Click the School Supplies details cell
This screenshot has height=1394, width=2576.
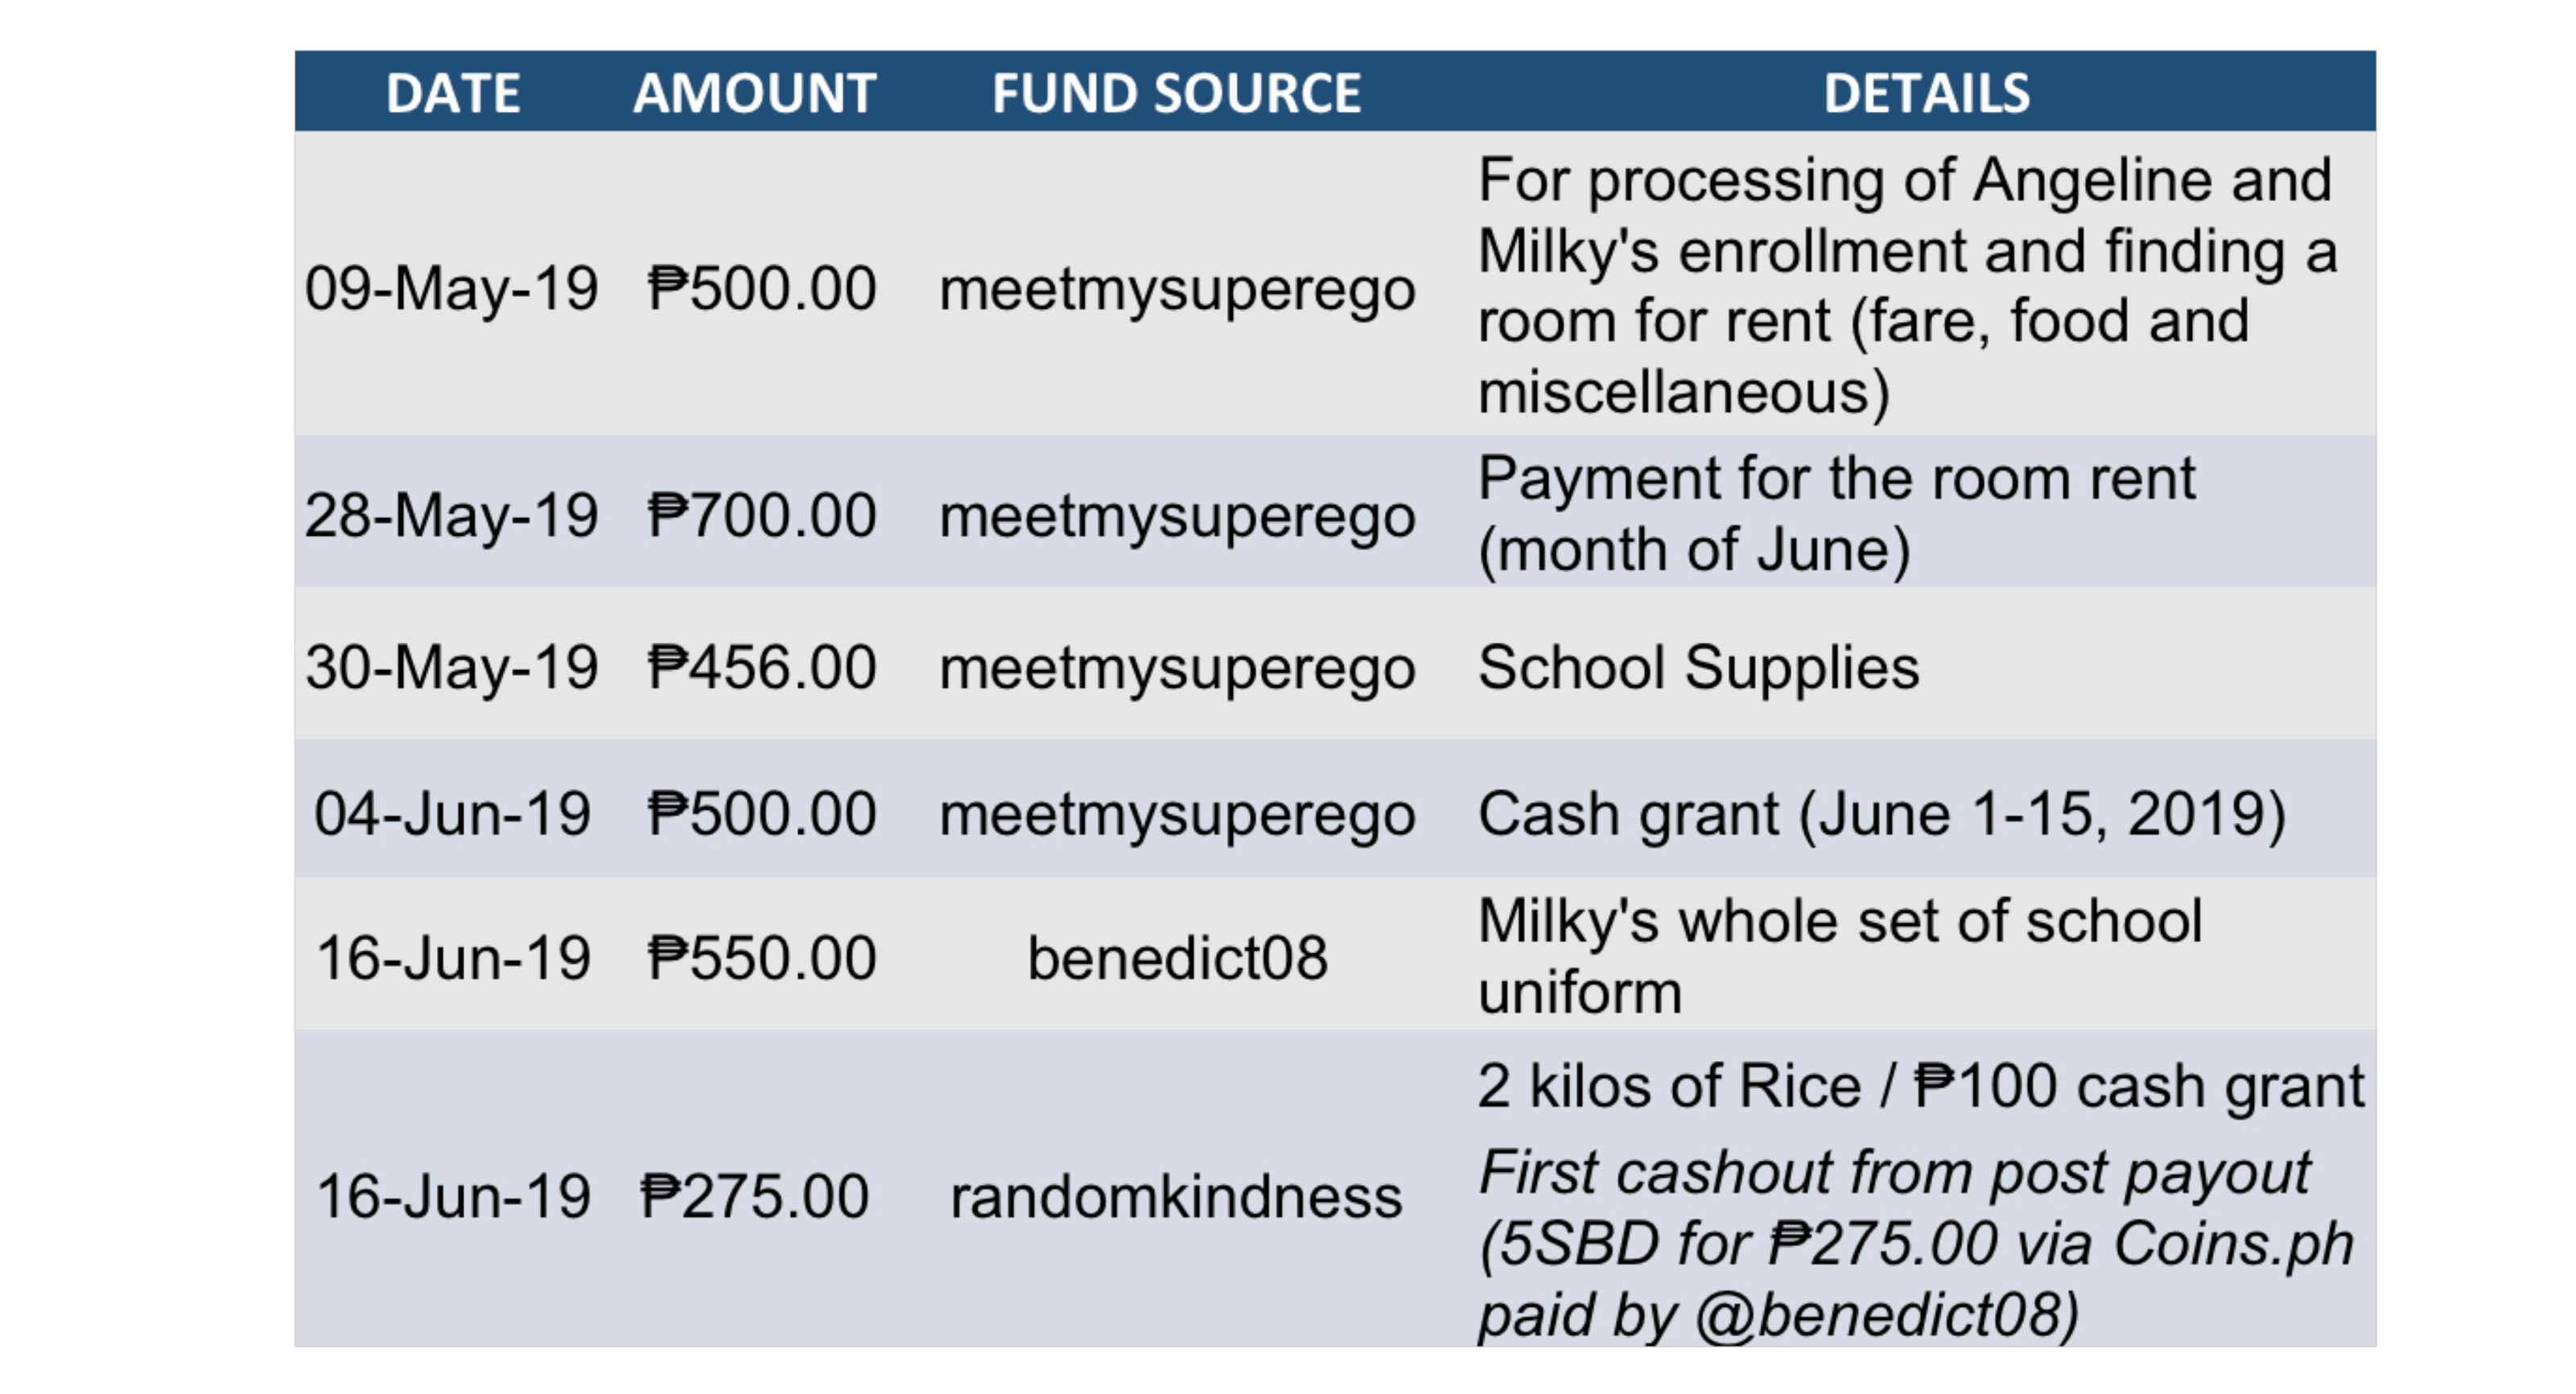coord(1698,667)
